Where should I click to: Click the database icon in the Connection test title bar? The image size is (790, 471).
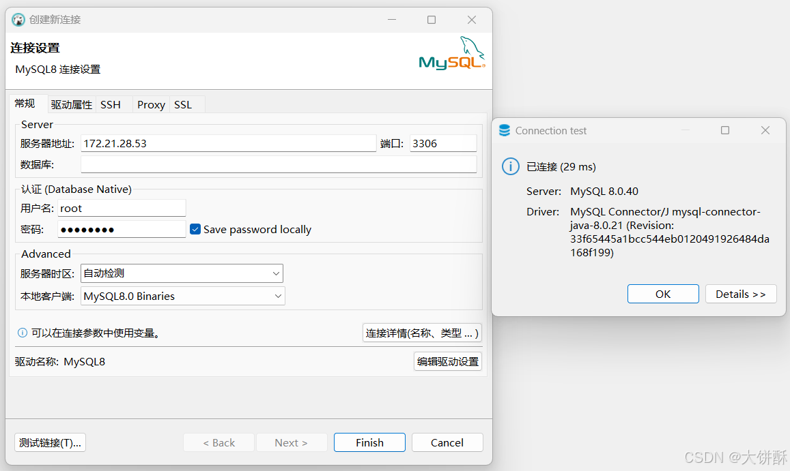(505, 130)
